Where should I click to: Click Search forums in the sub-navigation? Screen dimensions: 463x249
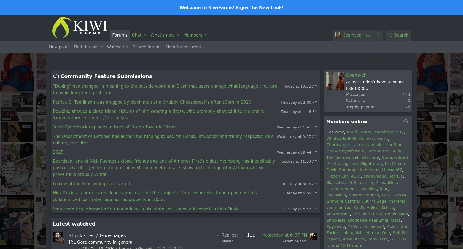pos(147,47)
